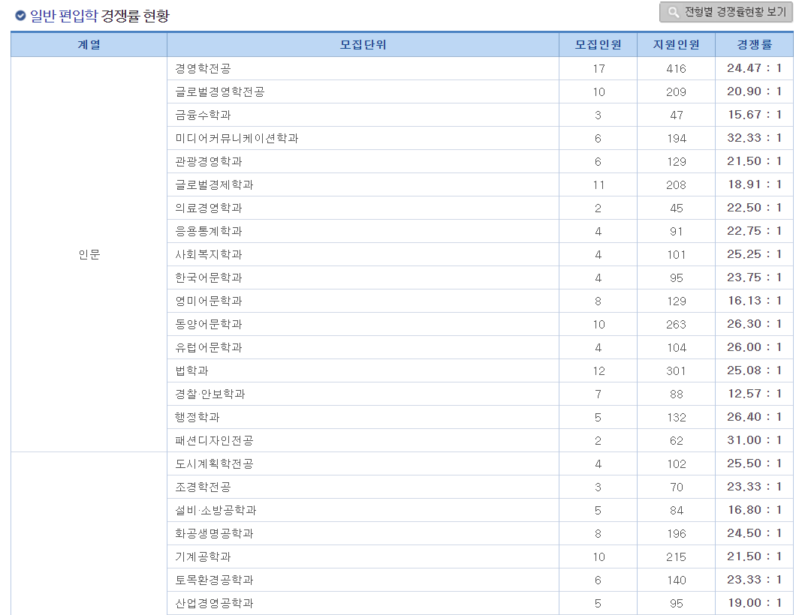This screenshot has height=615, width=796.
Task: Click the 토목환경공학과 row name
Action: (214, 580)
